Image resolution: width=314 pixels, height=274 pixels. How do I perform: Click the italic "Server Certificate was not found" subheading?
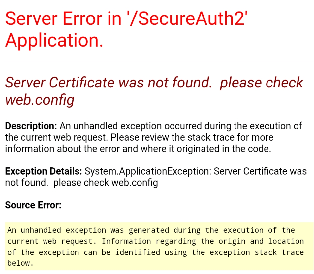(x=108, y=83)
